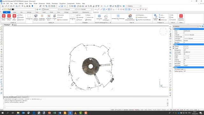204x115 pixels.
Task: Toggle GRID in the status bar
Action: click(x=146, y=110)
